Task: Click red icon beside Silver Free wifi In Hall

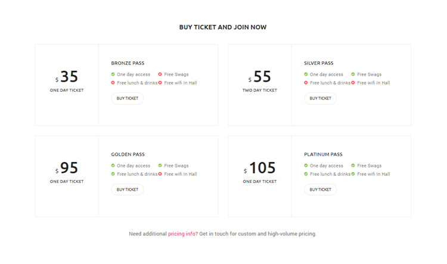Action: (353, 83)
